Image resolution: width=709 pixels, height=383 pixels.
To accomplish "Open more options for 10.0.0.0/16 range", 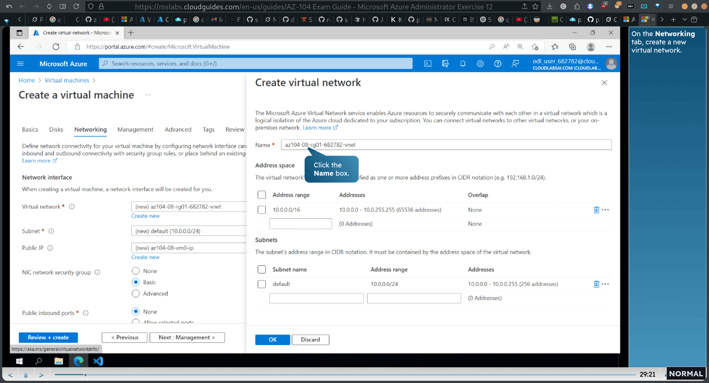I will click(x=606, y=210).
